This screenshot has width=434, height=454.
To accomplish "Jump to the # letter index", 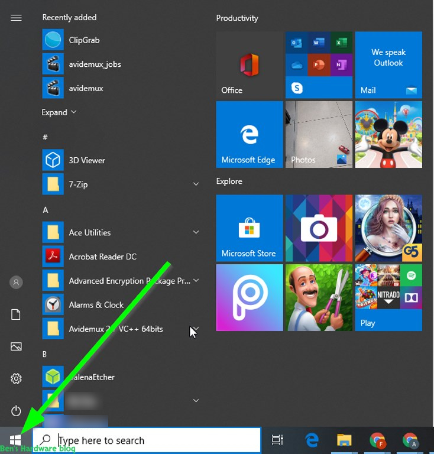I will pyautogui.click(x=45, y=137).
